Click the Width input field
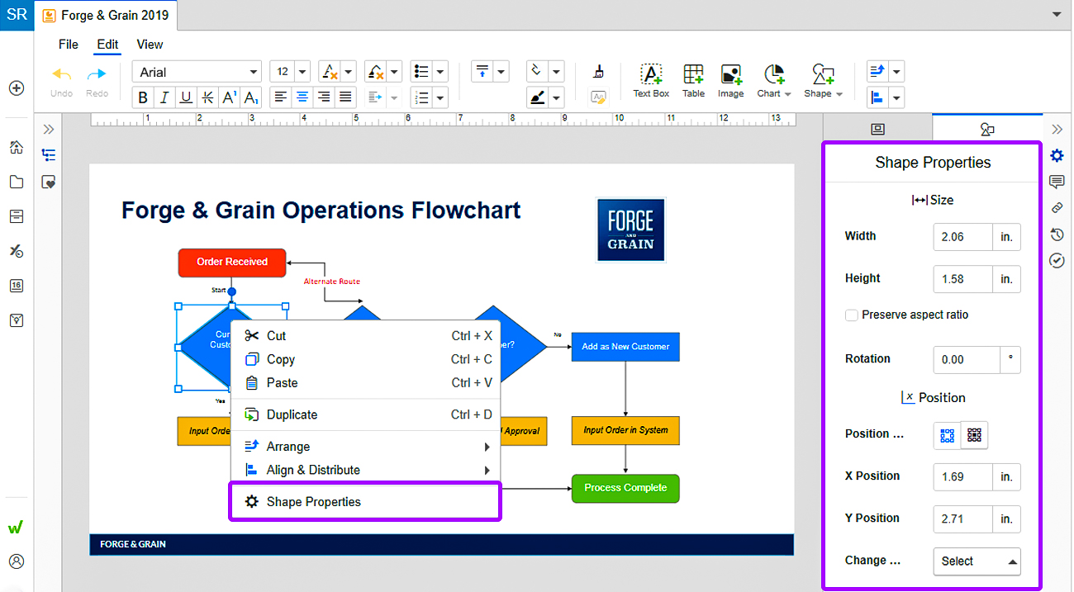This screenshot has width=1074, height=592. click(x=962, y=237)
